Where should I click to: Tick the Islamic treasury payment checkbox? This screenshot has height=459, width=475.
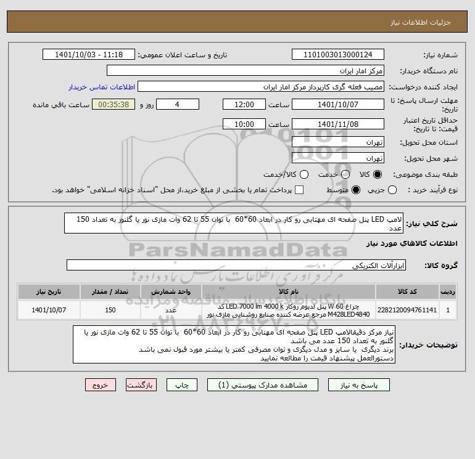(299, 190)
